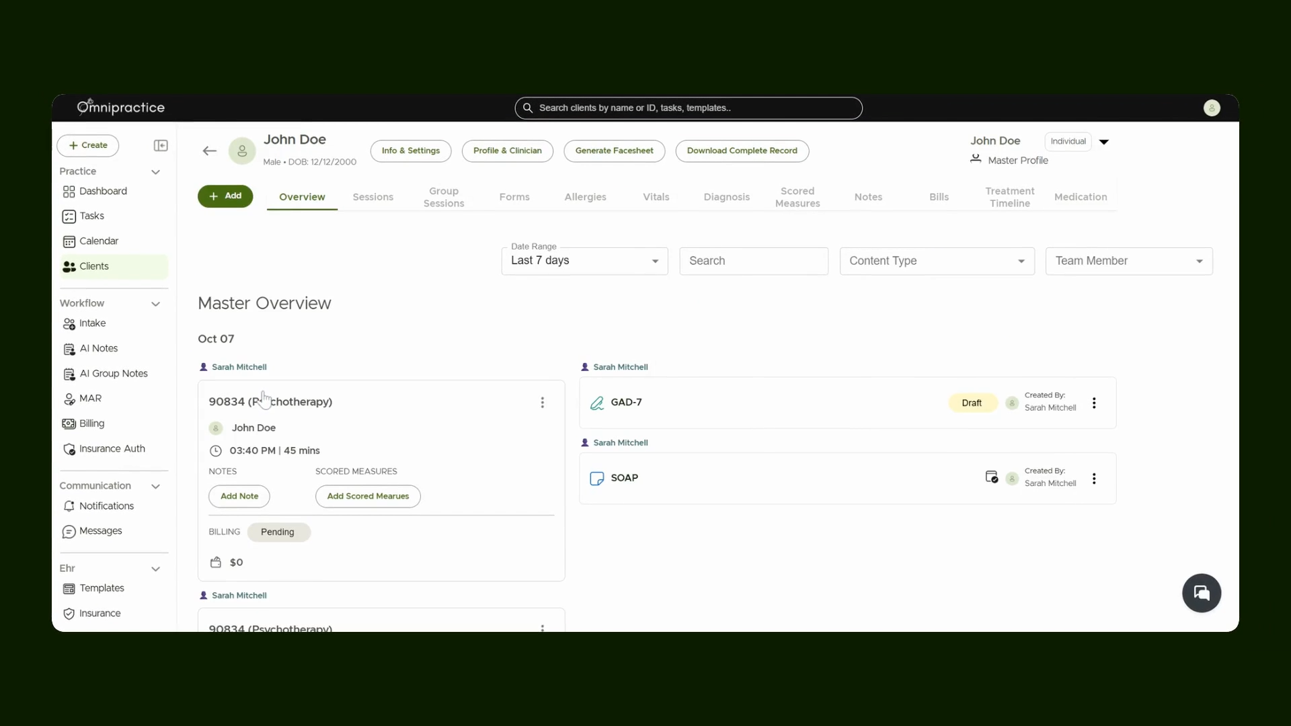The image size is (1291, 726).
Task: Open options menu on 90834 session card
Action: tap(542, 402)
